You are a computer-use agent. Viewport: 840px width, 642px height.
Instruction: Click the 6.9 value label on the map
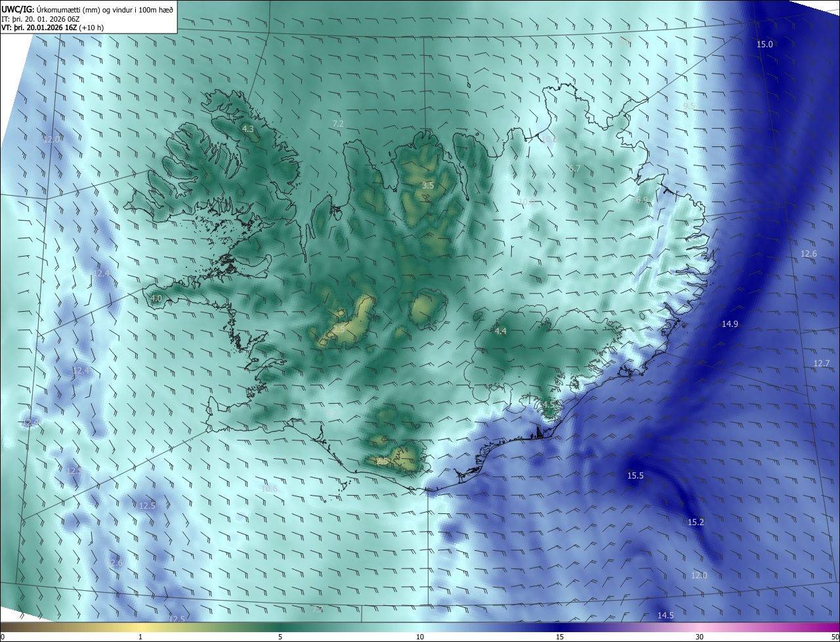click(642, 200)
